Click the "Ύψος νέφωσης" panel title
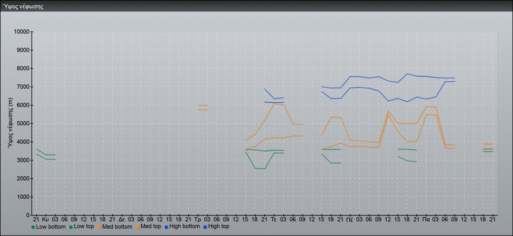 [23, 6]
